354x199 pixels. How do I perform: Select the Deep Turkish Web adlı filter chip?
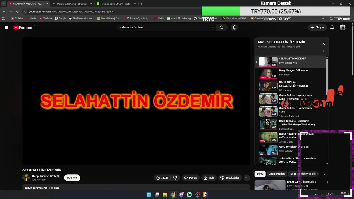304,174
